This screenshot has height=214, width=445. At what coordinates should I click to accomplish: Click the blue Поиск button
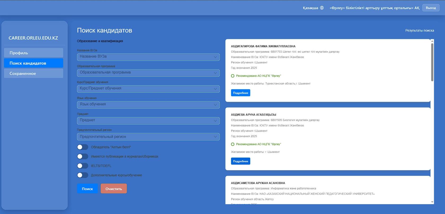(87, 189)
